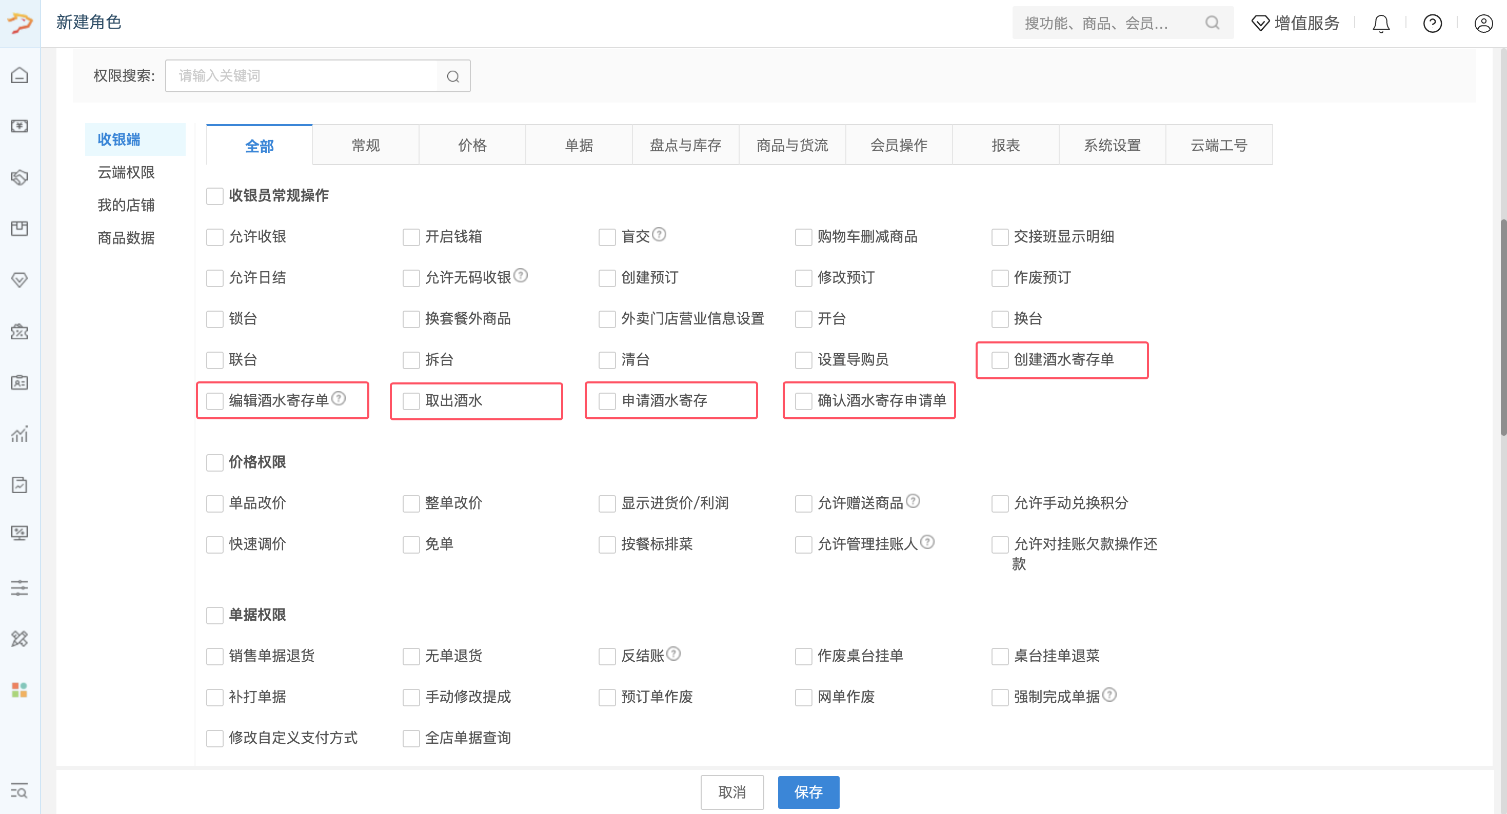Enable the 销售单据退货 checkbox
The width and height of the screenshot is (1507, 814).
pyautogui.click(x=215, y=656)
